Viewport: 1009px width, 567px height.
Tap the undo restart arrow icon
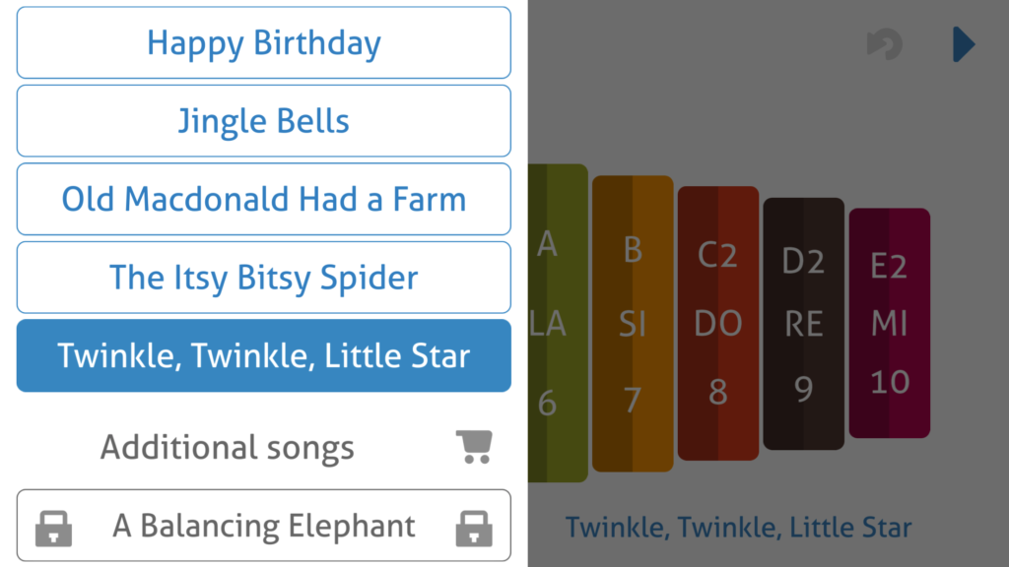pos(884,44)
